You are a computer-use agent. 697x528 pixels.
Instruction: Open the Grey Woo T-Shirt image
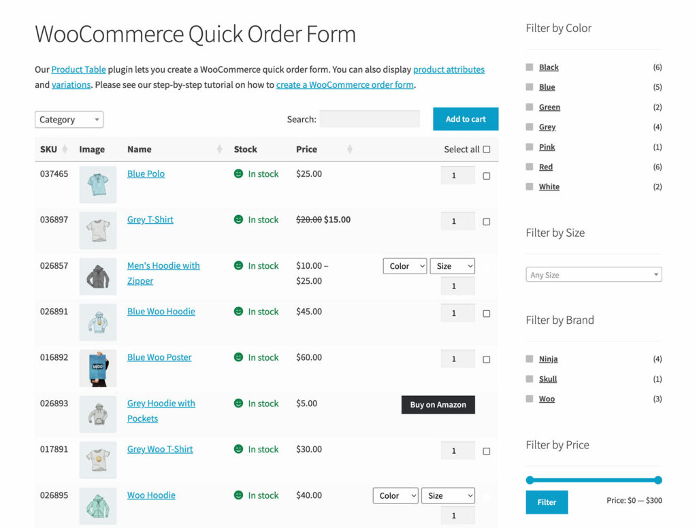pyautogui.click(x=98, y=460)
